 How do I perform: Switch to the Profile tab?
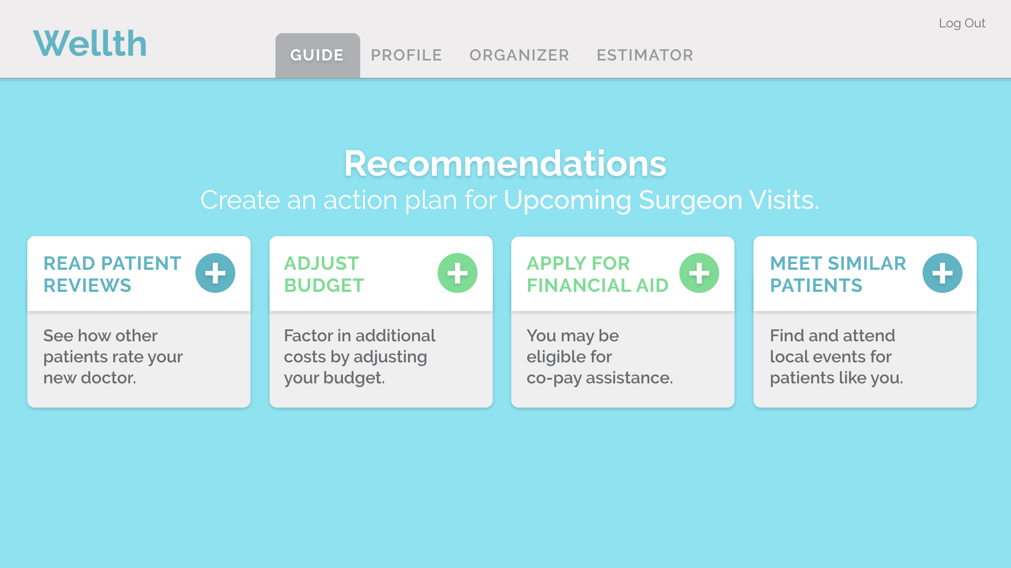click(x=406, y=55)
